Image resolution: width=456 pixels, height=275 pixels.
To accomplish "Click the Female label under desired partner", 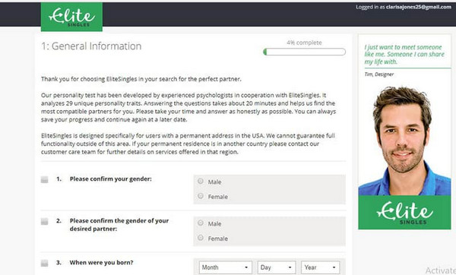I will [x=218, y=239].
